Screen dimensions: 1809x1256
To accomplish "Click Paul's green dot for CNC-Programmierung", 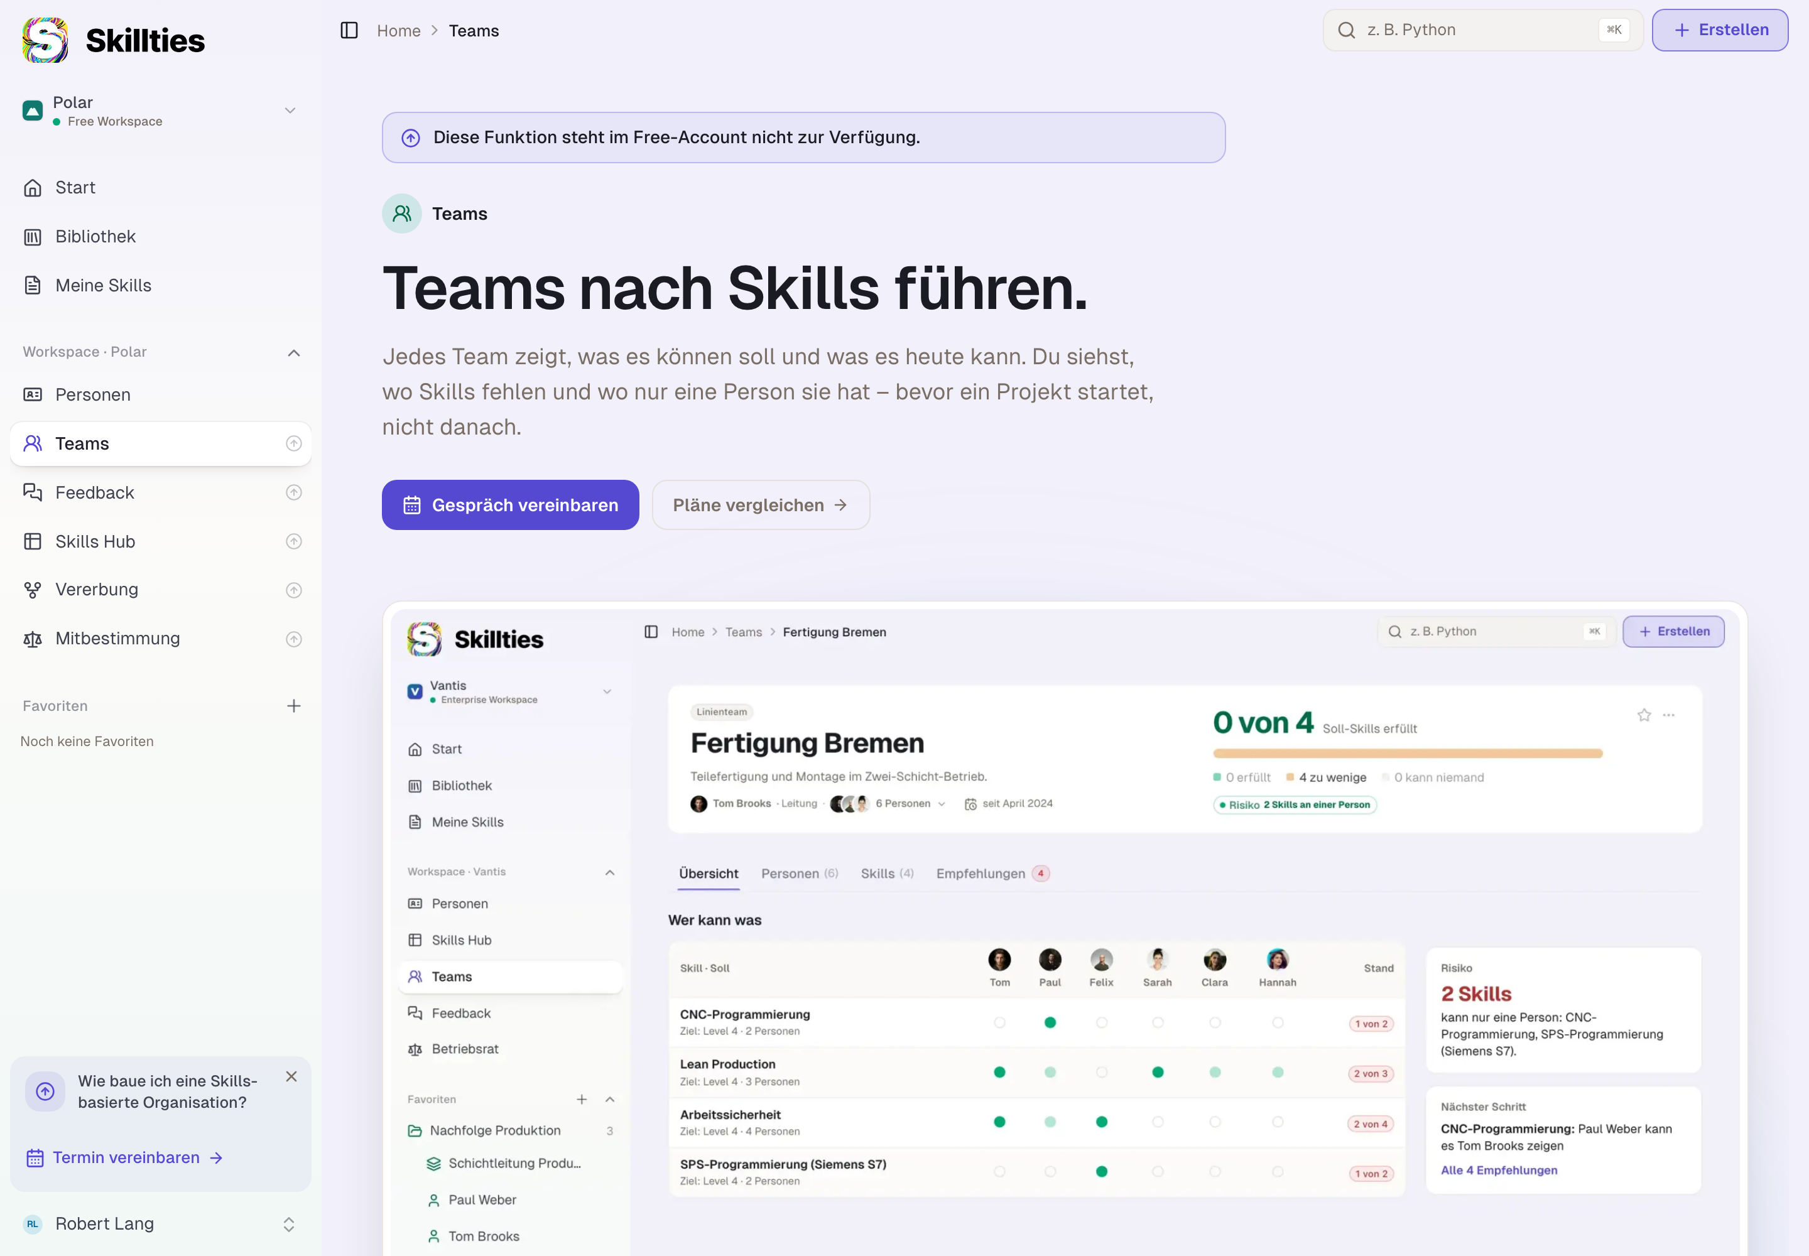I will click(x=1050, y=1023).
